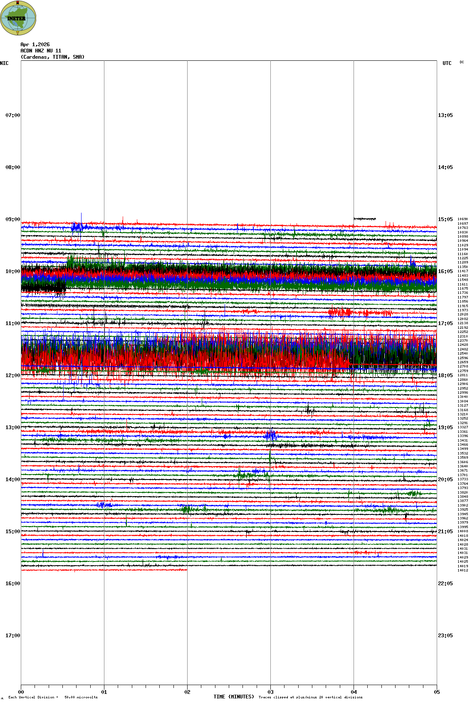Viewport: 470px width, 703px height.
Task: Click the Apr 1,2026 date text
Action: pos(35,45)
